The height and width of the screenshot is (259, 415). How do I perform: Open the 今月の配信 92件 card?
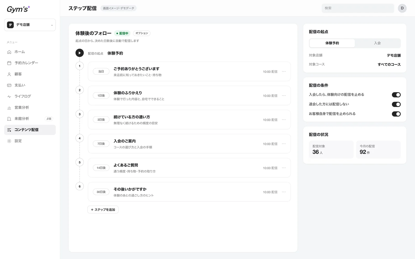click(x=378, y=149)
